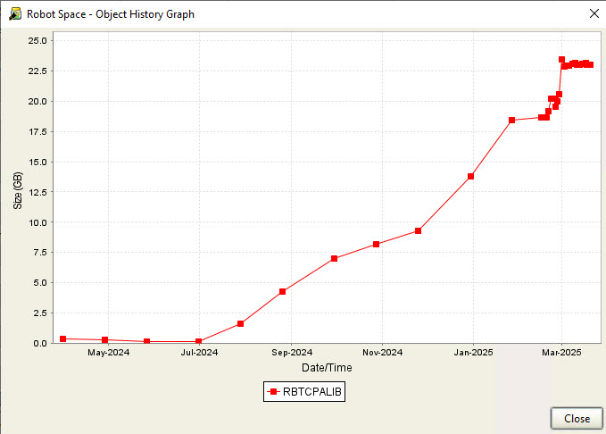Click the 25.0 y-axis value

point(37,40)
